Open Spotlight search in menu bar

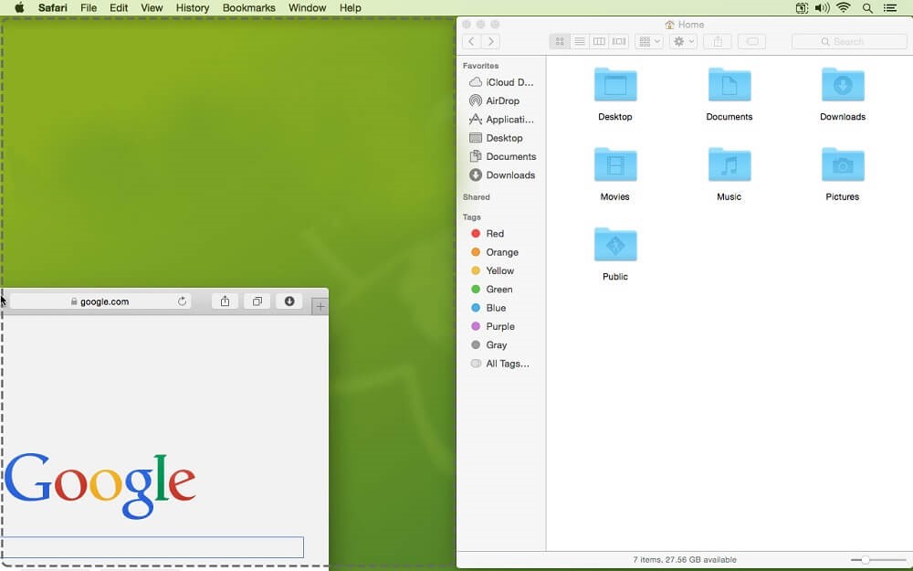867,7
